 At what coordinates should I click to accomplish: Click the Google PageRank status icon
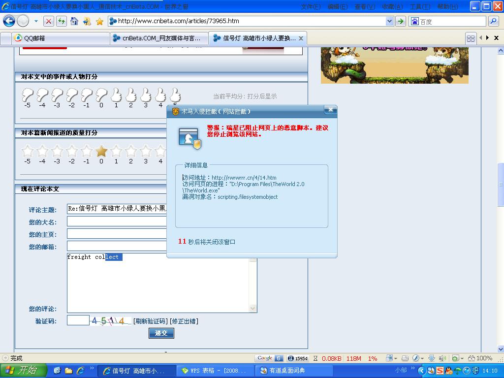[269, 358]
